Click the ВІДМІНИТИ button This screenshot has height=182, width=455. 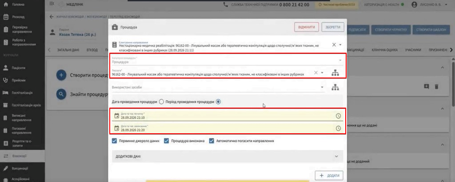[307, 27]
